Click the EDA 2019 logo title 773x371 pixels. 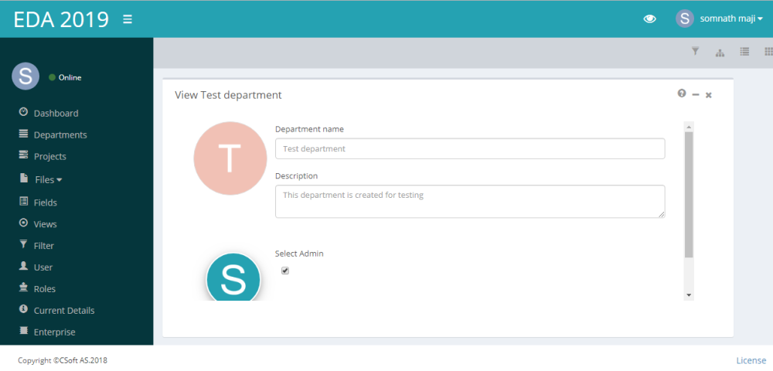coord(61,19)
